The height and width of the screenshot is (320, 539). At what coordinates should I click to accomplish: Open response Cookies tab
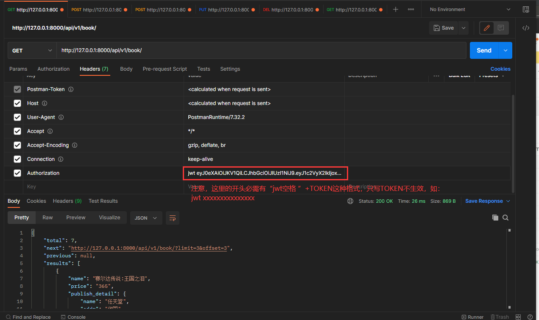click(x=36, y=201)
